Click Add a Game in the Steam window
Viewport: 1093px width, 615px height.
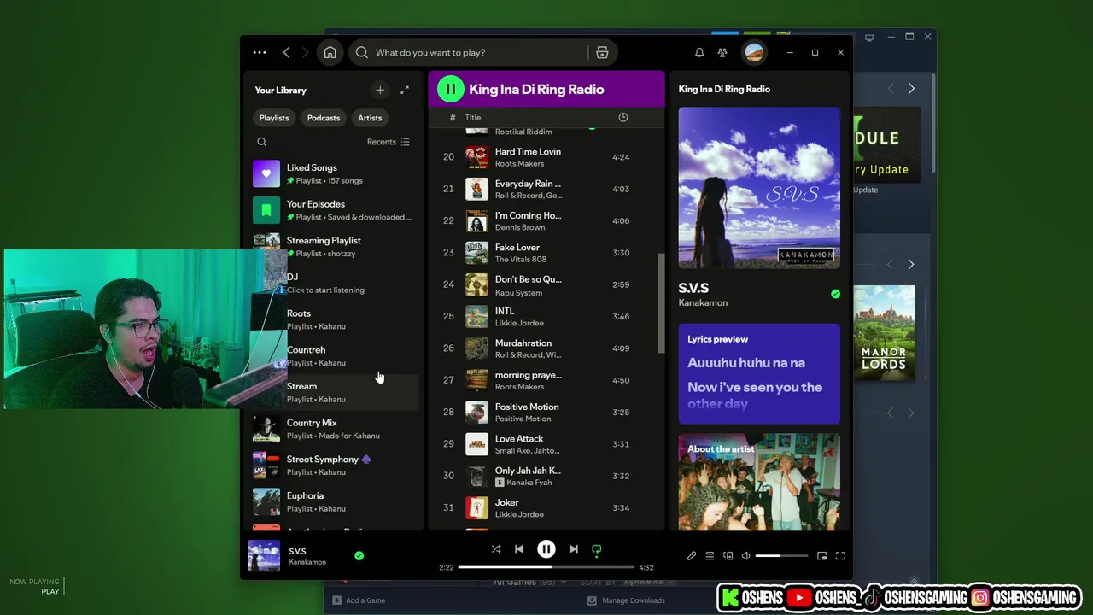coord(358,600)
